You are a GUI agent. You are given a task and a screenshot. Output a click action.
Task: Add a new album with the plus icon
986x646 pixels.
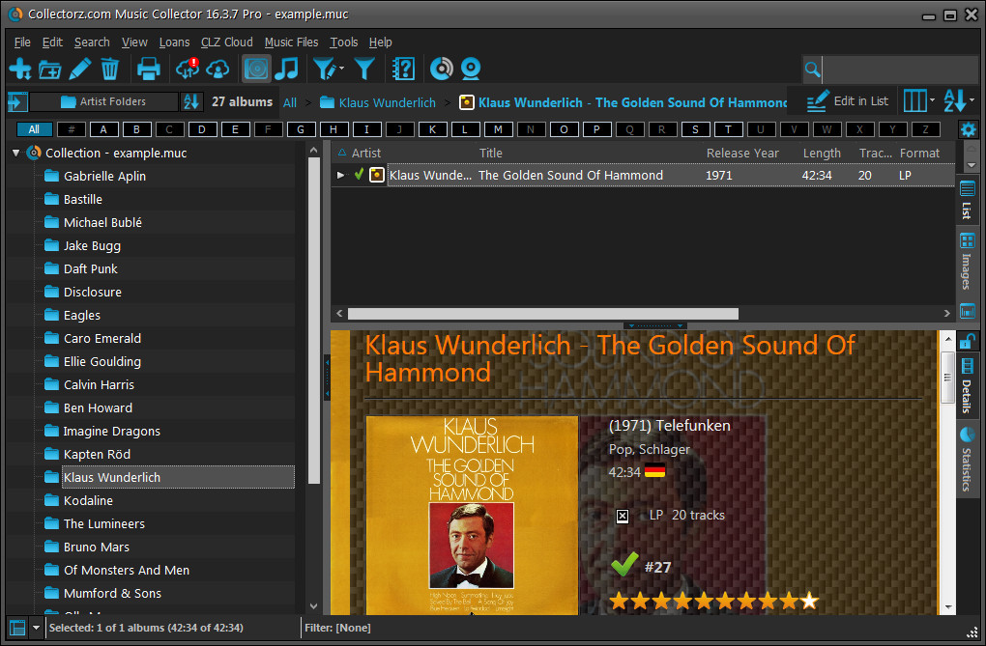20,69
